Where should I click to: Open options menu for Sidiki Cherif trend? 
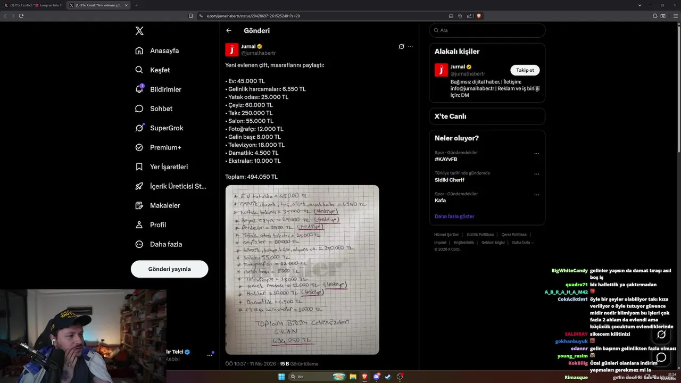pos(536,174)
